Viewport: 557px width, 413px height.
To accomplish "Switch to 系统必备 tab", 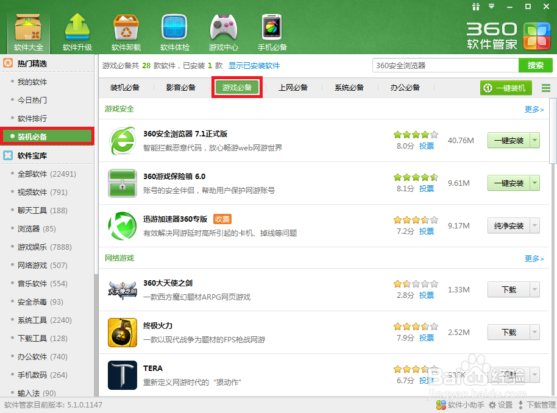I will coord(349,87).
